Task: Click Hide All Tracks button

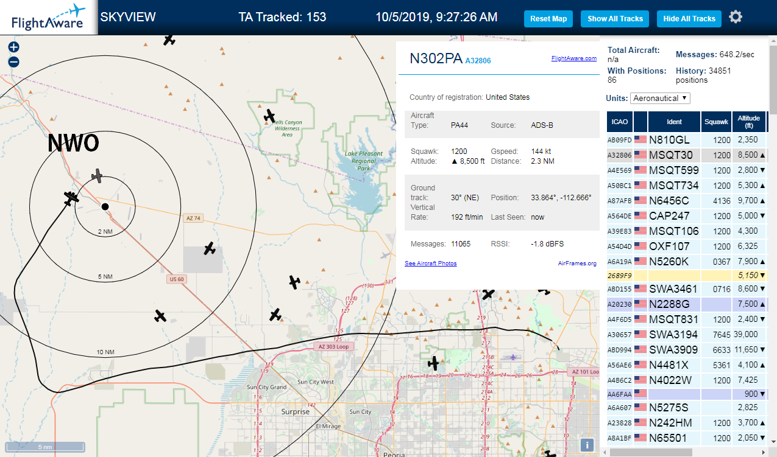Action: pos(689,19)
